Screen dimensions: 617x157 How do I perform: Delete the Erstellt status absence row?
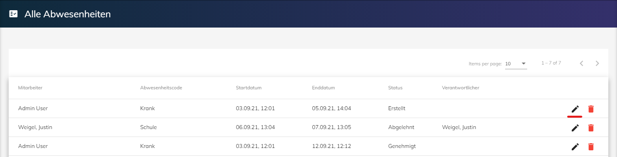tap(591, 109)
